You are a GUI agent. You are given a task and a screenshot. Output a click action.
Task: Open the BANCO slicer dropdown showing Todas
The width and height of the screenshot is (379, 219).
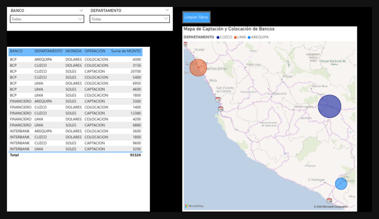(47, 19)
